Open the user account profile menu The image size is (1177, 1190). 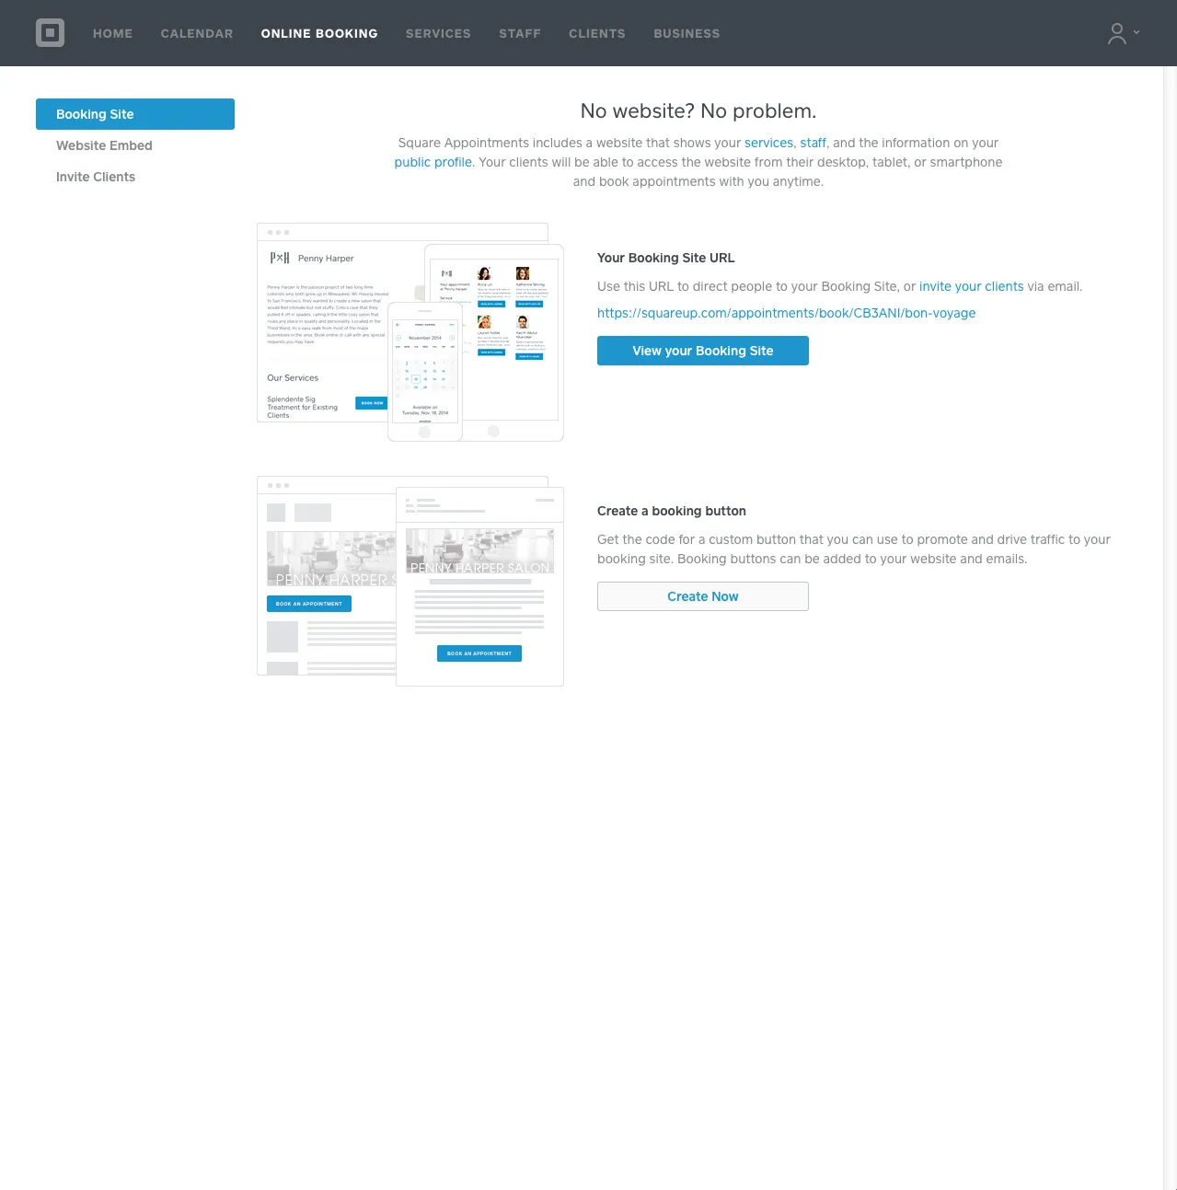(1122, 33)
